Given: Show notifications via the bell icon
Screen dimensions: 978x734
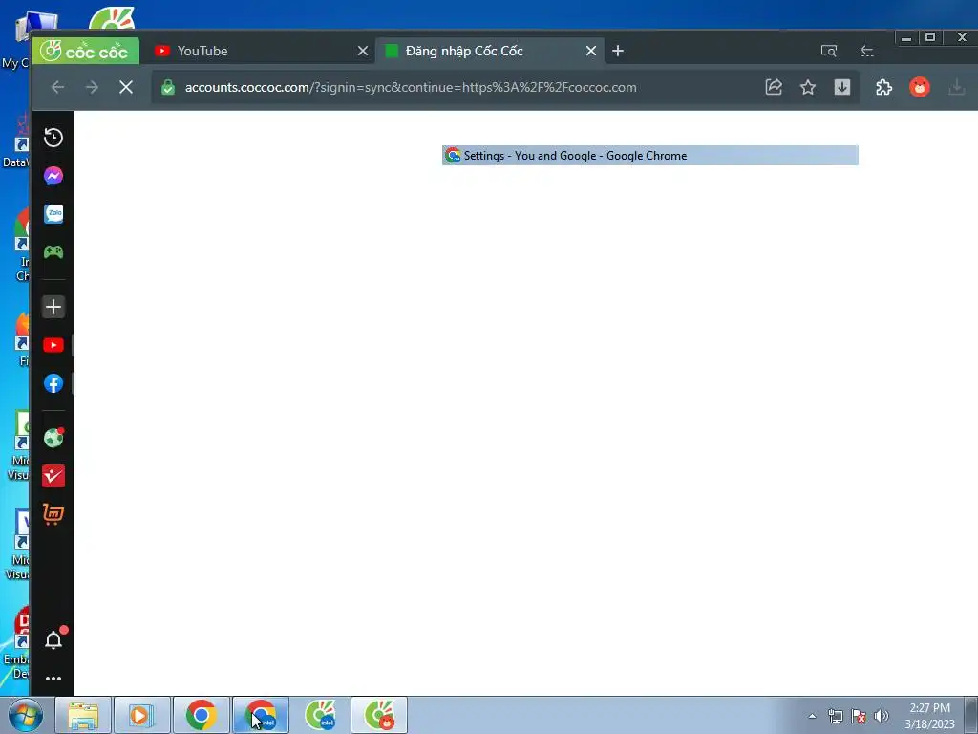Looking at the screenshot, I should 53,639.
